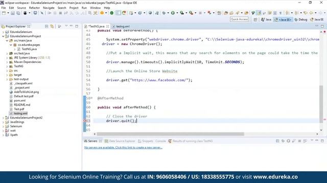Open the File menu
This screenshot has width=327, height=183.
click(x=4, y=8)
